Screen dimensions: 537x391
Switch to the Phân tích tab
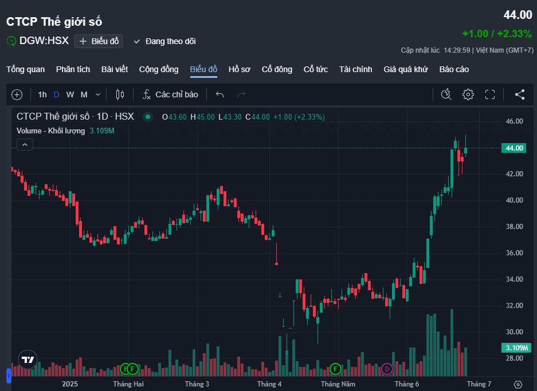pyautogui.click(x=73, y=69)
